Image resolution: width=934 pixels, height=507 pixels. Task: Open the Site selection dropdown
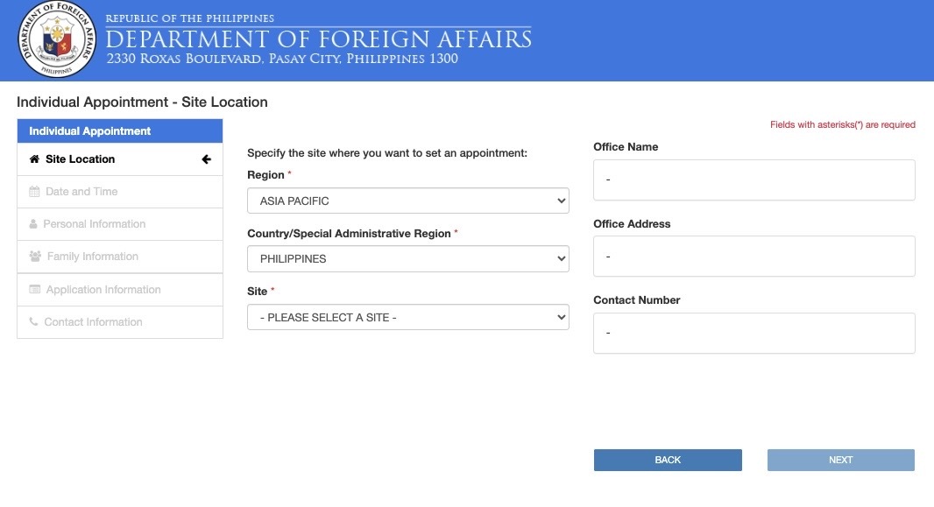click(408, 317)
